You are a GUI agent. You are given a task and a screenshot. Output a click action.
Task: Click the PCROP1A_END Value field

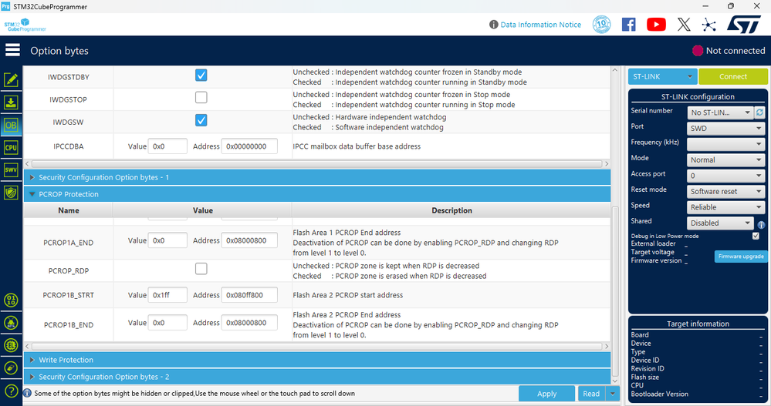tap(167, 240)
